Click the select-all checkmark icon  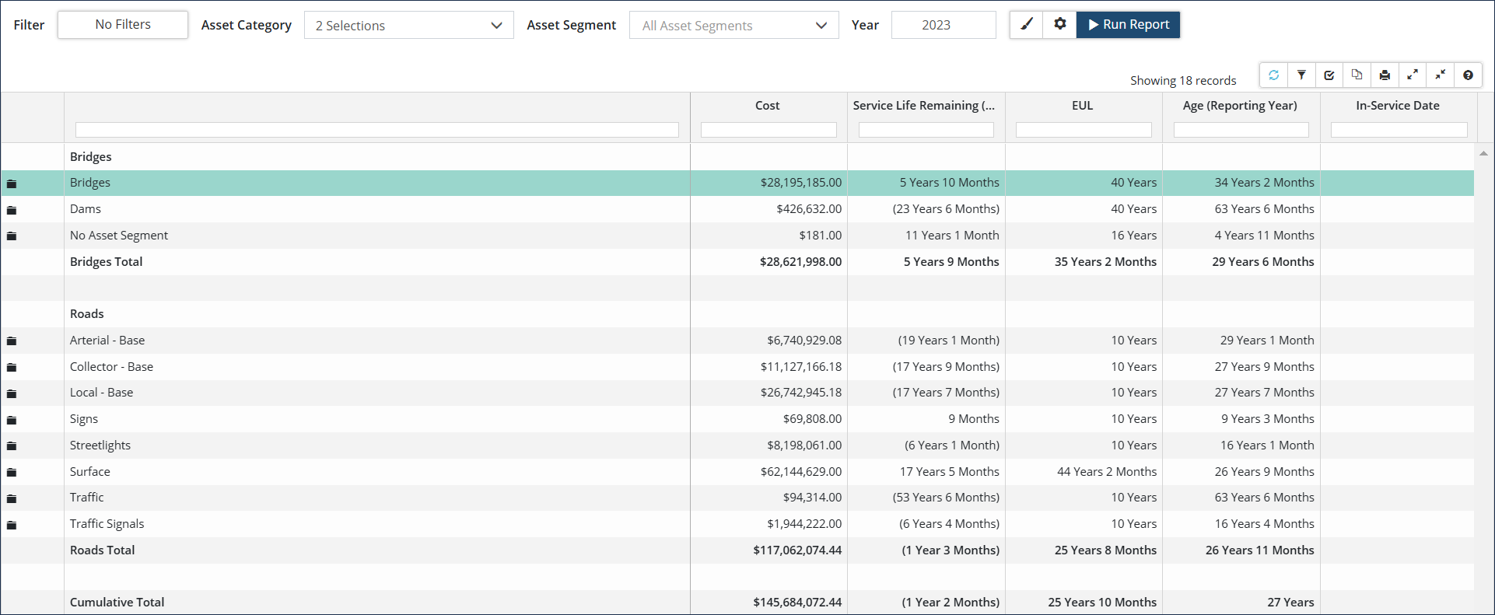(1329, 75)
